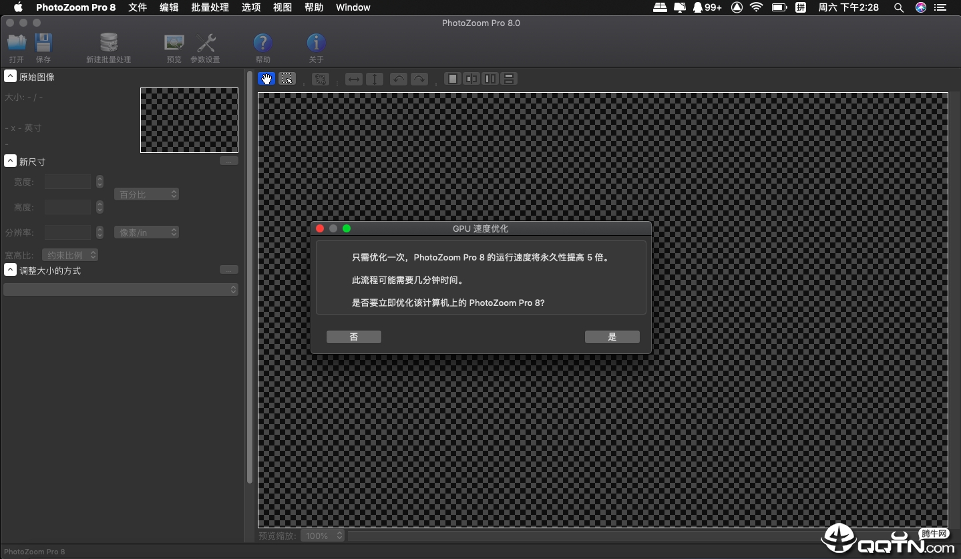Flip image horizontally

(354, 79)
